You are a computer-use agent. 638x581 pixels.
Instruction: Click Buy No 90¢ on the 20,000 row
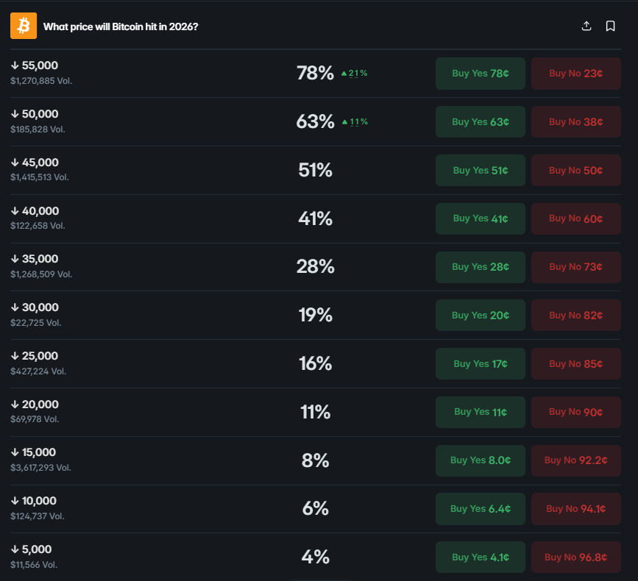pos(575,412)
